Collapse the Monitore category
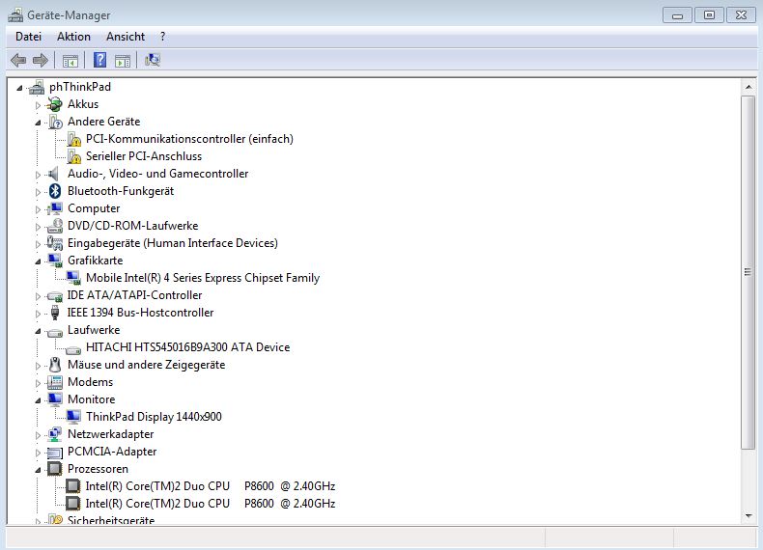 (x=38, y=400)
